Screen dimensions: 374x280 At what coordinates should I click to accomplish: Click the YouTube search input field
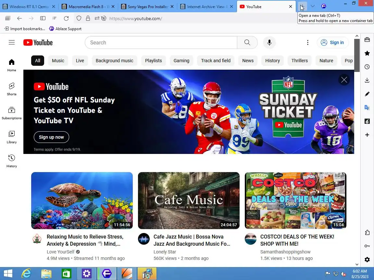(161, 42)
